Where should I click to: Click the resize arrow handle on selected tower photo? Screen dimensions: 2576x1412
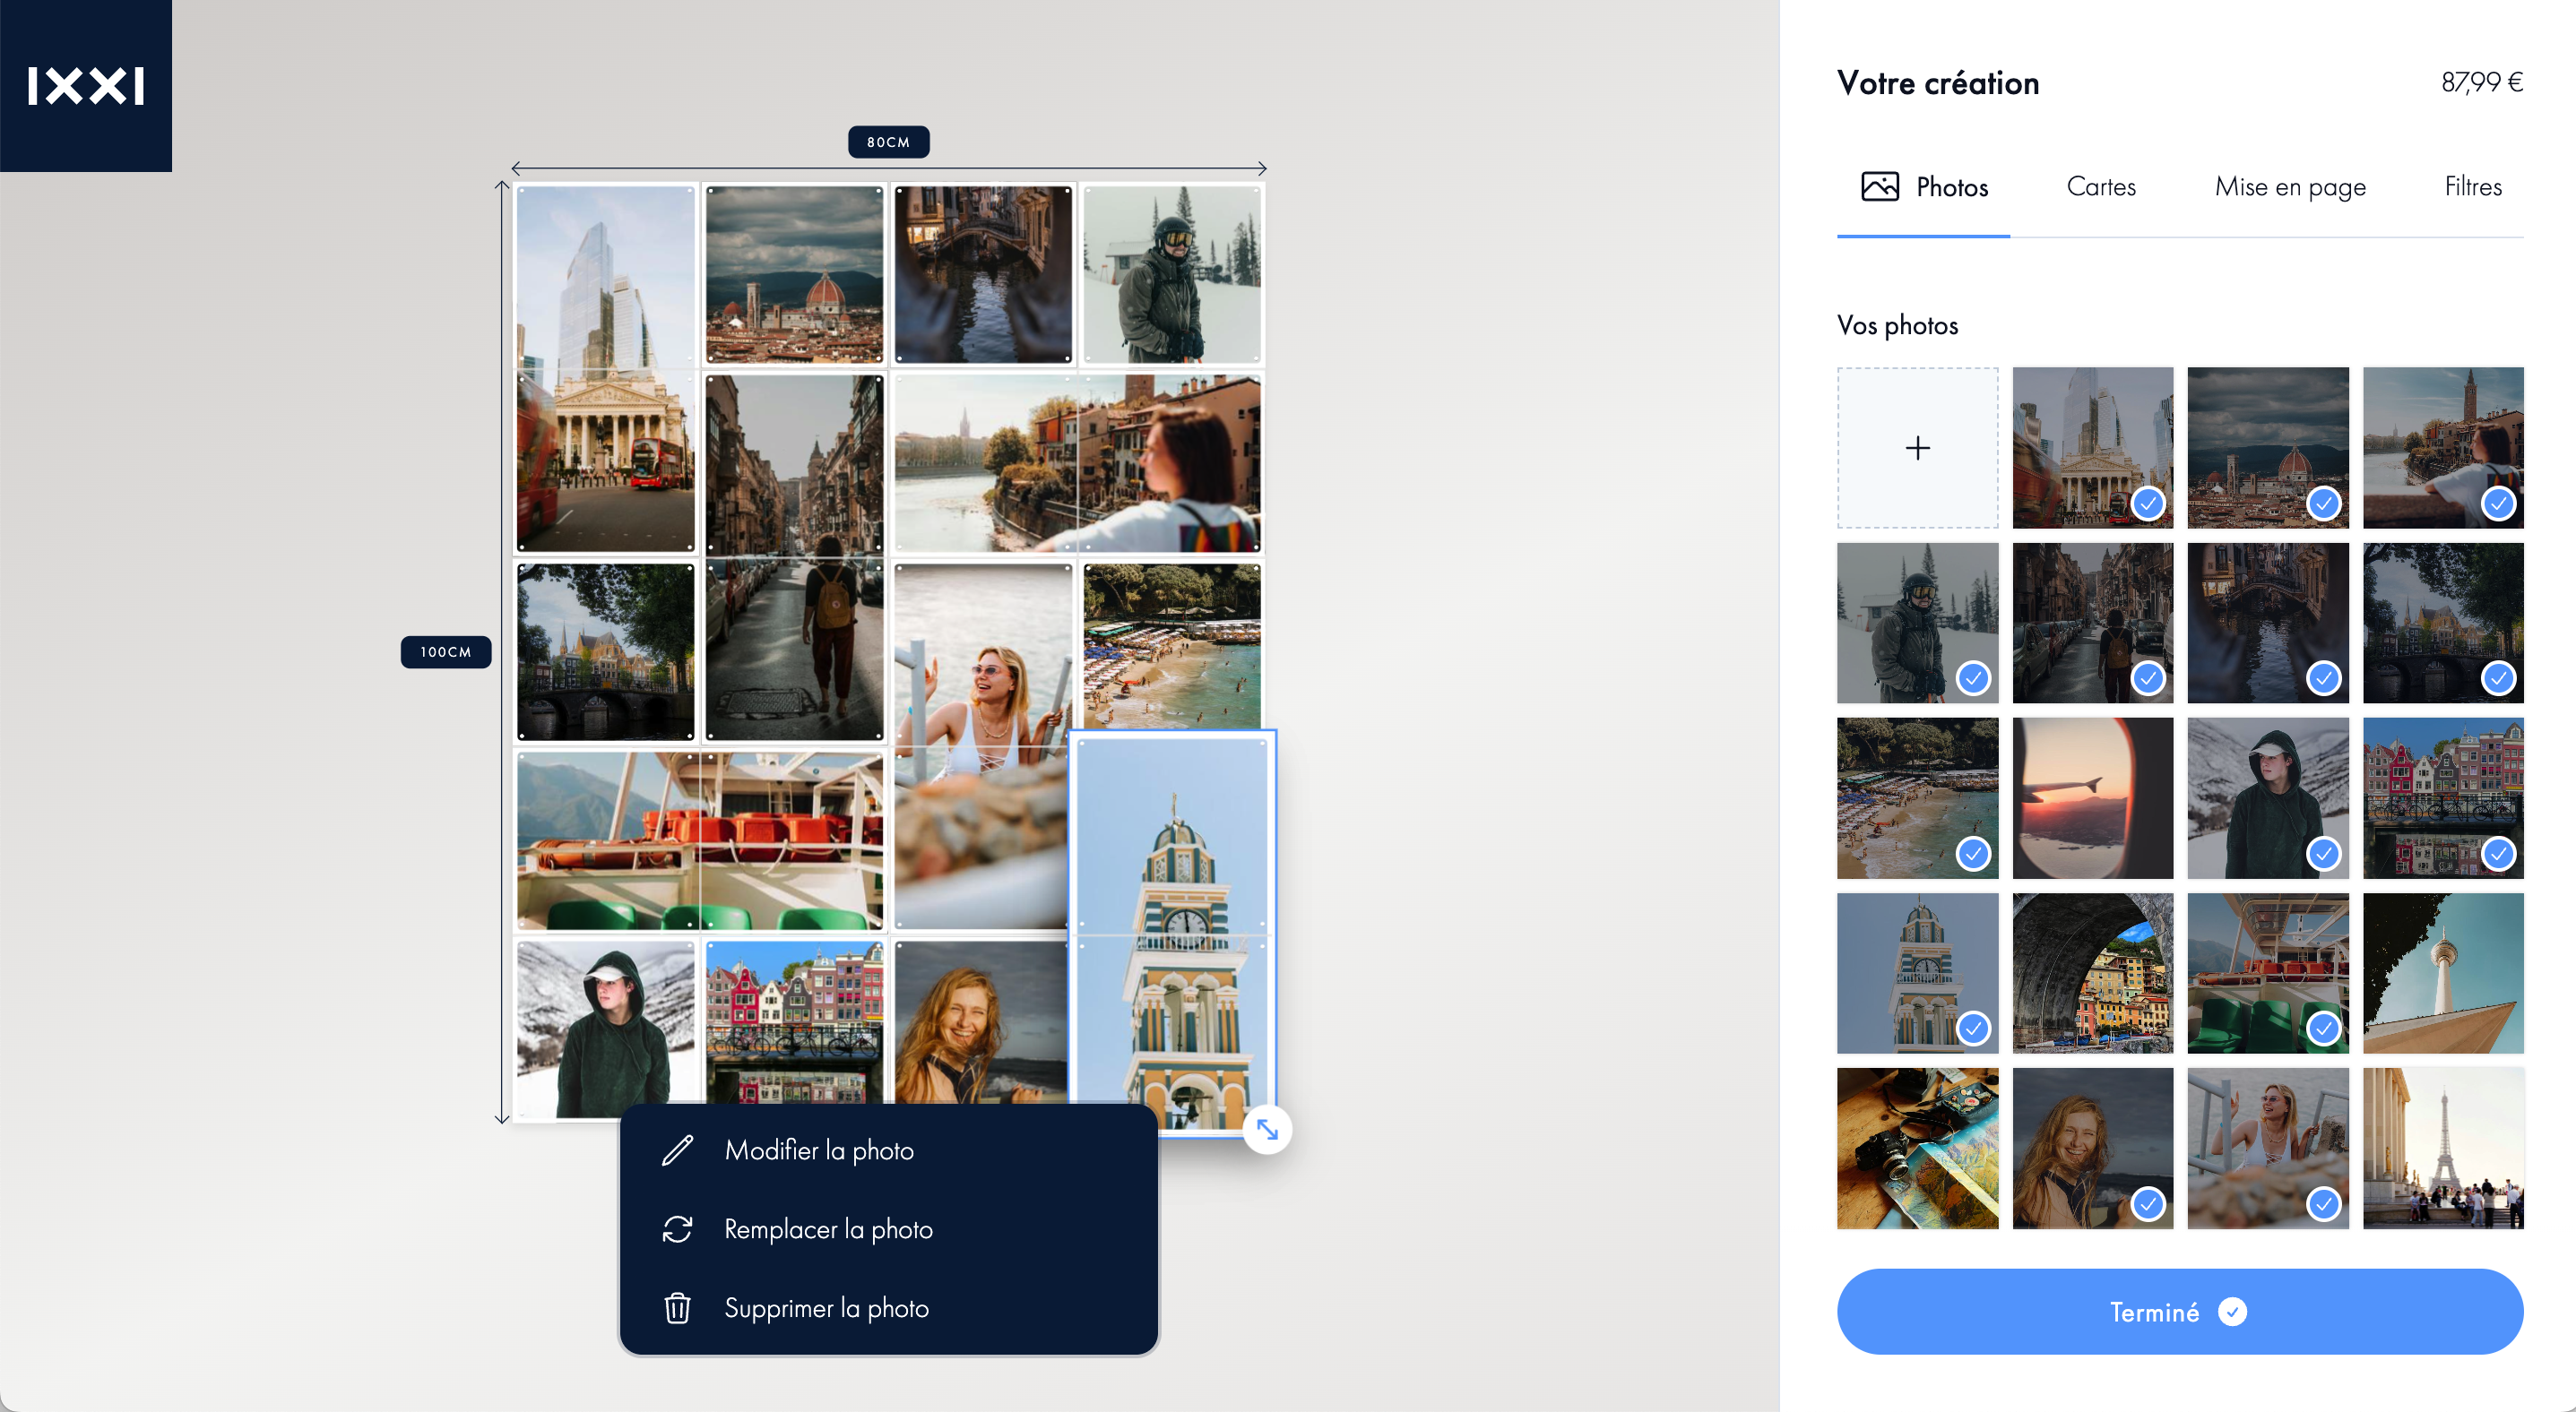point(1267,1130)
